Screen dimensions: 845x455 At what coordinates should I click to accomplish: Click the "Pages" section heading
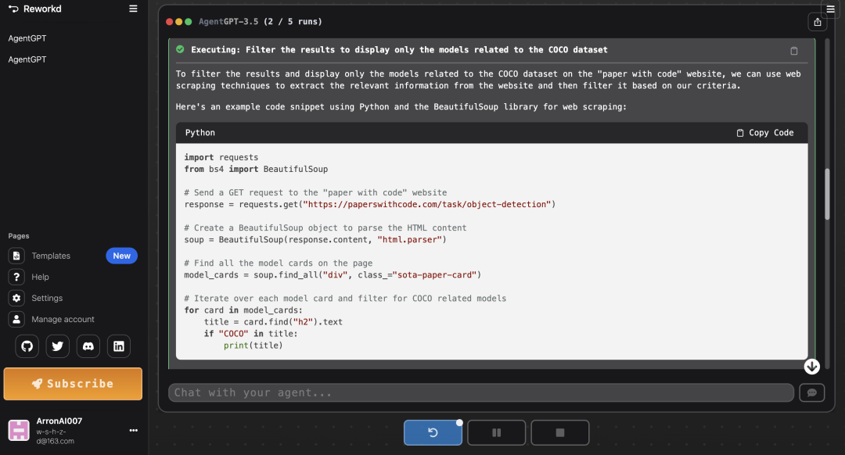pyautogui.click(x=19, y=236)
